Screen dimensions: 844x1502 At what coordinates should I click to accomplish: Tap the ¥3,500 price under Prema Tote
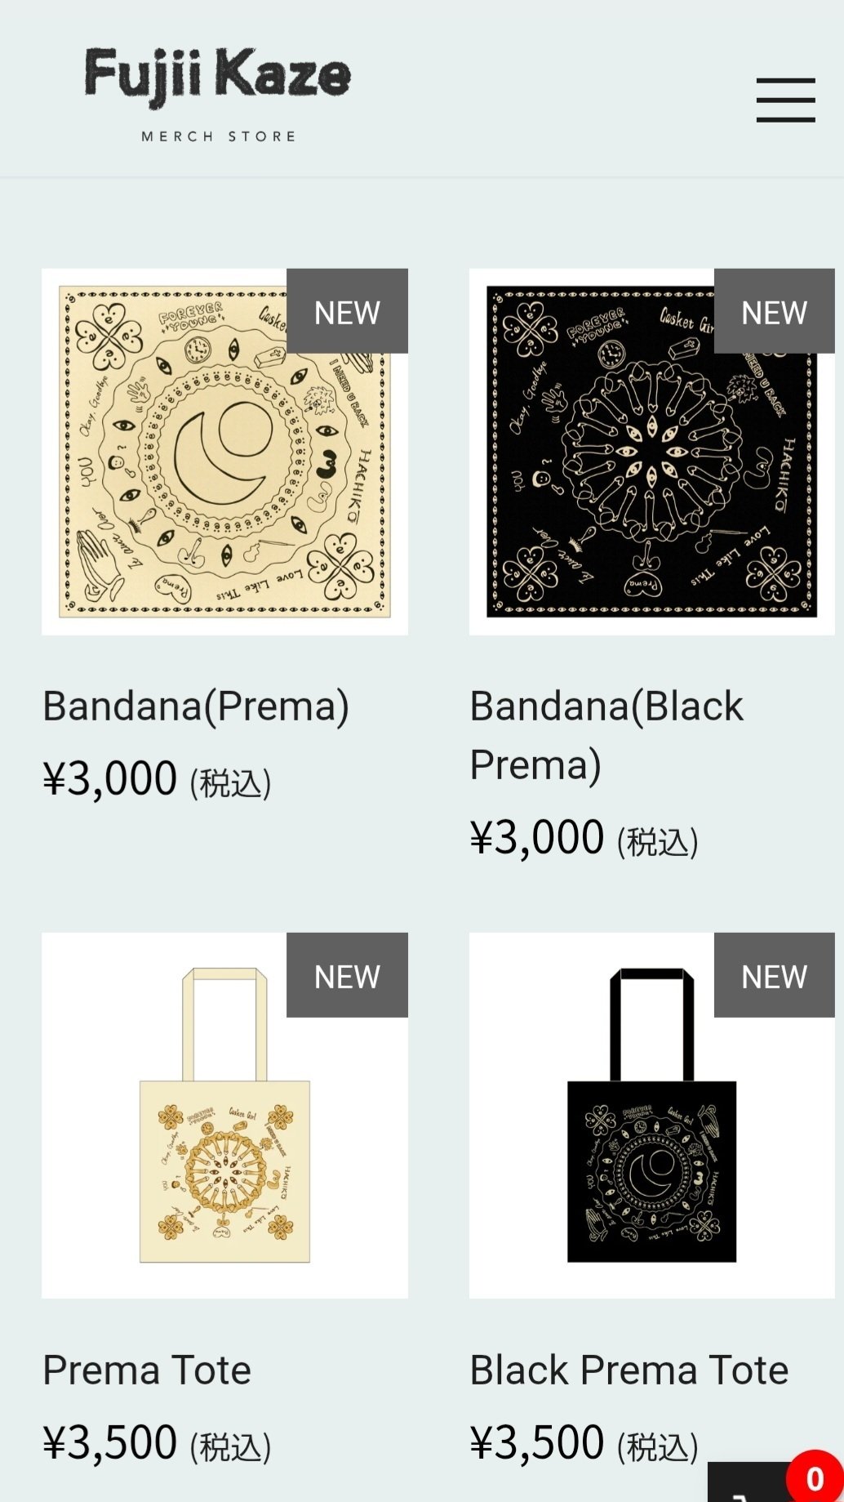(110, 1442)
